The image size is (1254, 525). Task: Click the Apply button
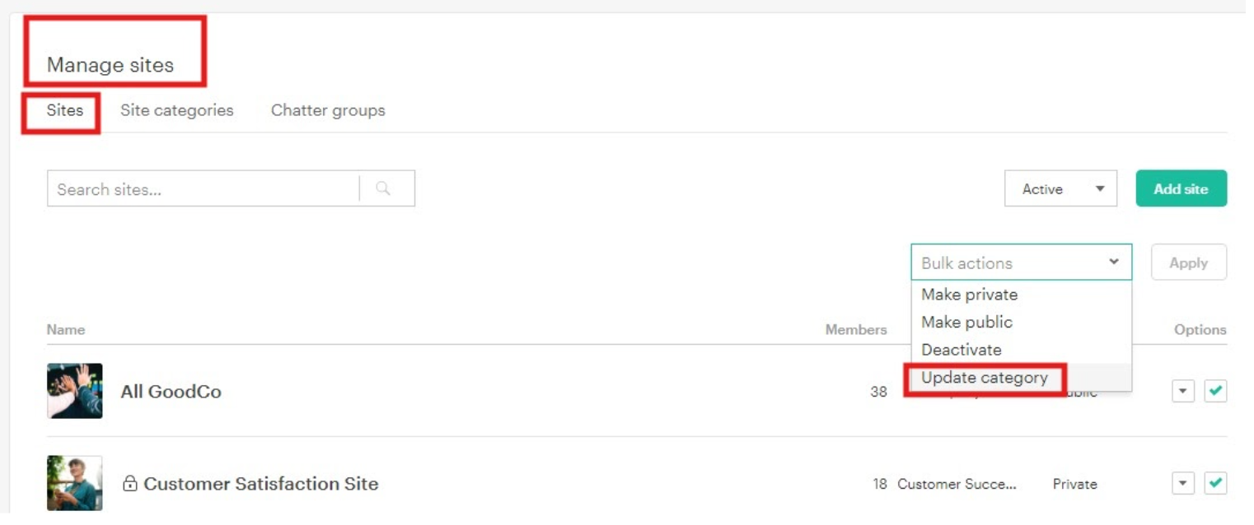click(x=1189, y=262)
